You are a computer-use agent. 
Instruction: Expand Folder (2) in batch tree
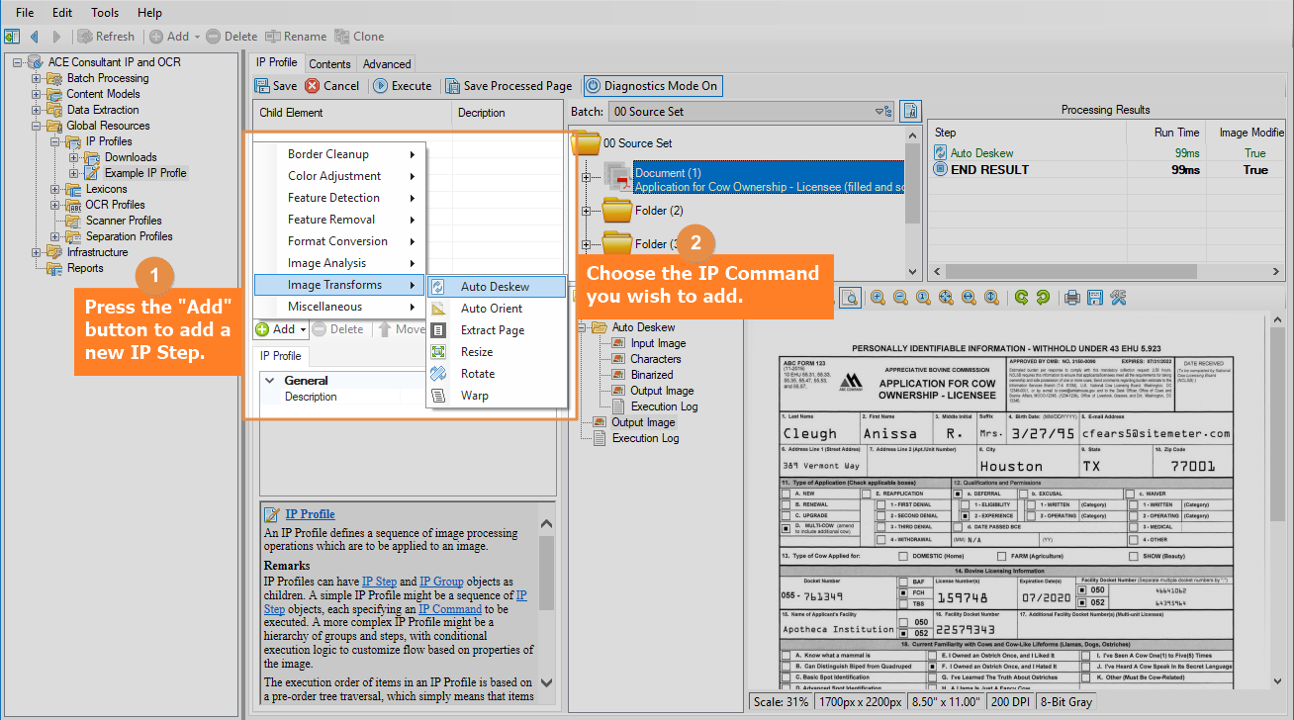587,211
